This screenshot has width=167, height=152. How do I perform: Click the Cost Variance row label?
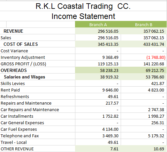(14, 51)
